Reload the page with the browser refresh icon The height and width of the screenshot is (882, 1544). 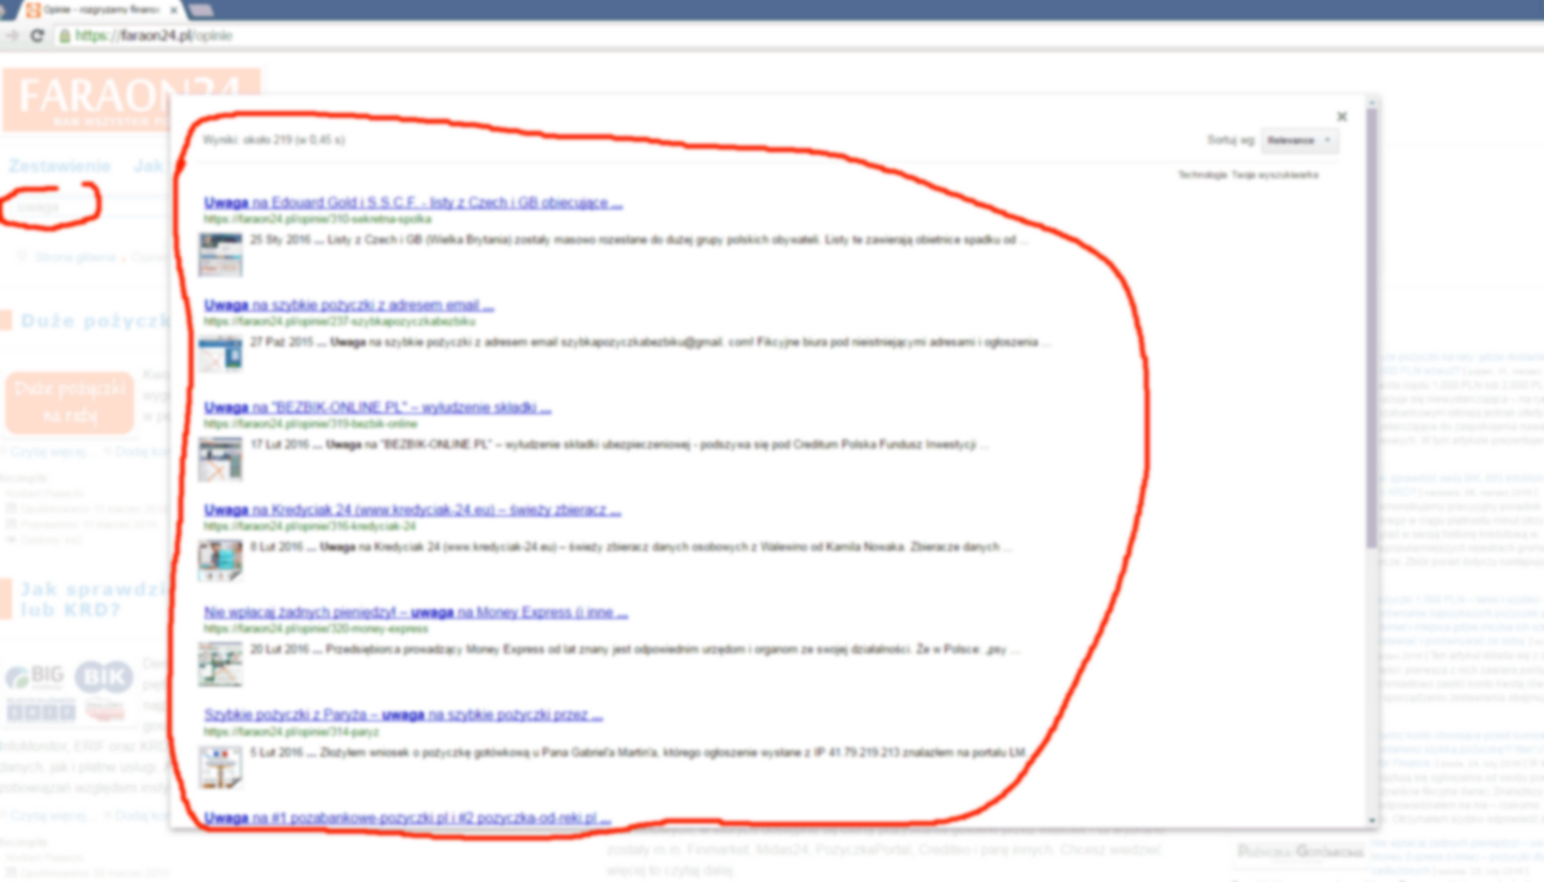click(37, 35)
